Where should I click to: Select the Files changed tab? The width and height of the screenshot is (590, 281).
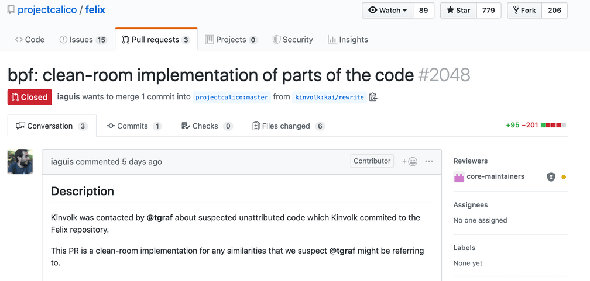(x=289, y=126)
